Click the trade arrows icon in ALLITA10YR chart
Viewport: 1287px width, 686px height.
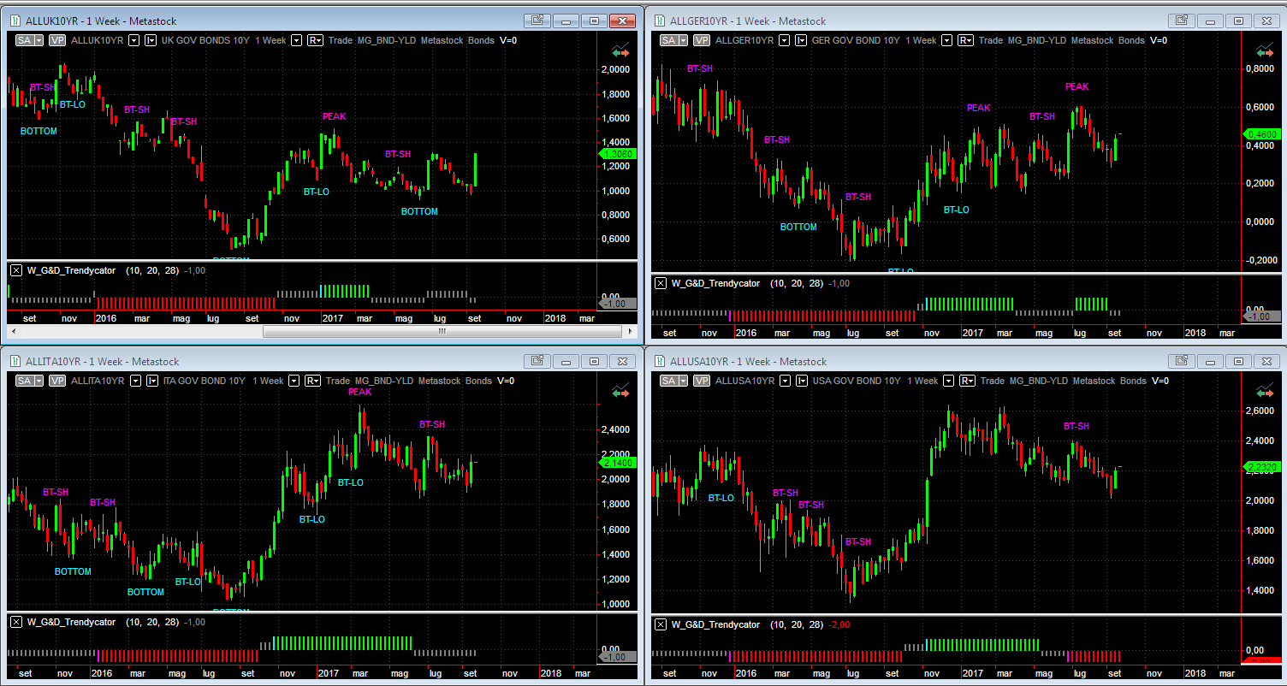pos(620,391)
